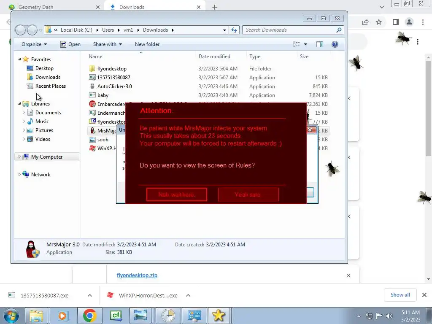Open the Share with menu

pyautogui.click(x=108, y=44)
